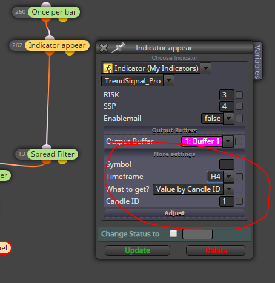Click the yellow output port of Indicator appear block
This screenshot has width=275, height=283.
(70, 53)
